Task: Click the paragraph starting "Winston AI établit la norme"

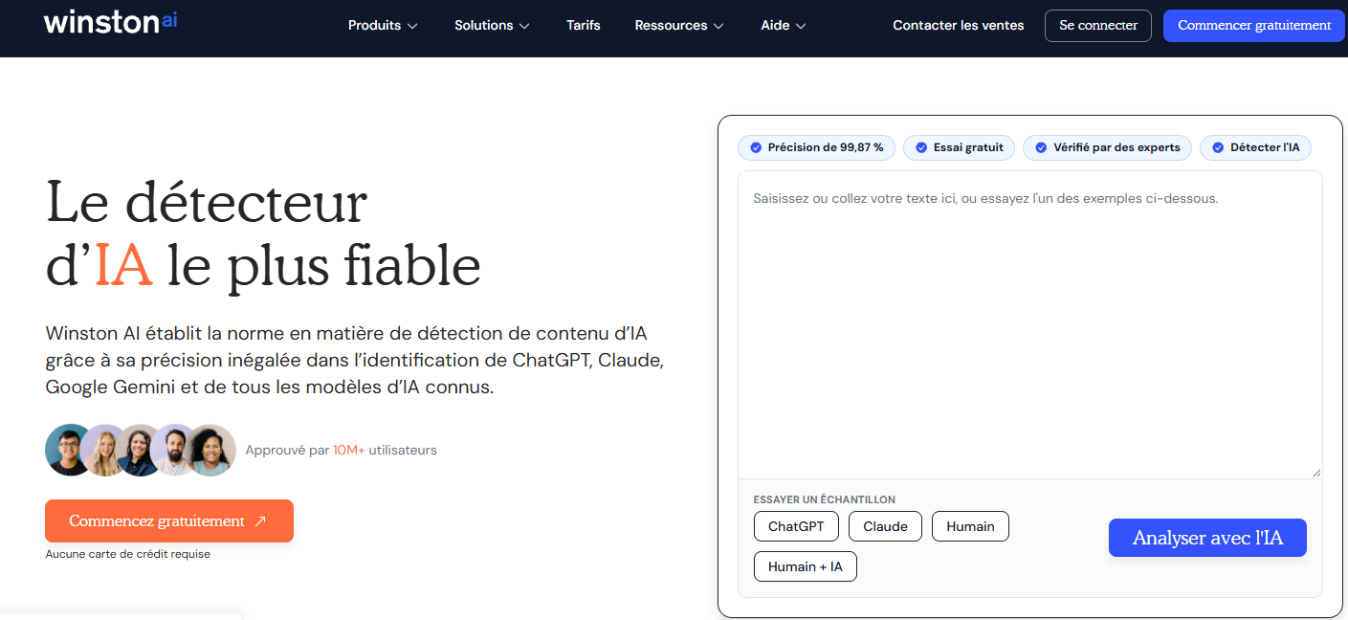Action: point(354,361)
